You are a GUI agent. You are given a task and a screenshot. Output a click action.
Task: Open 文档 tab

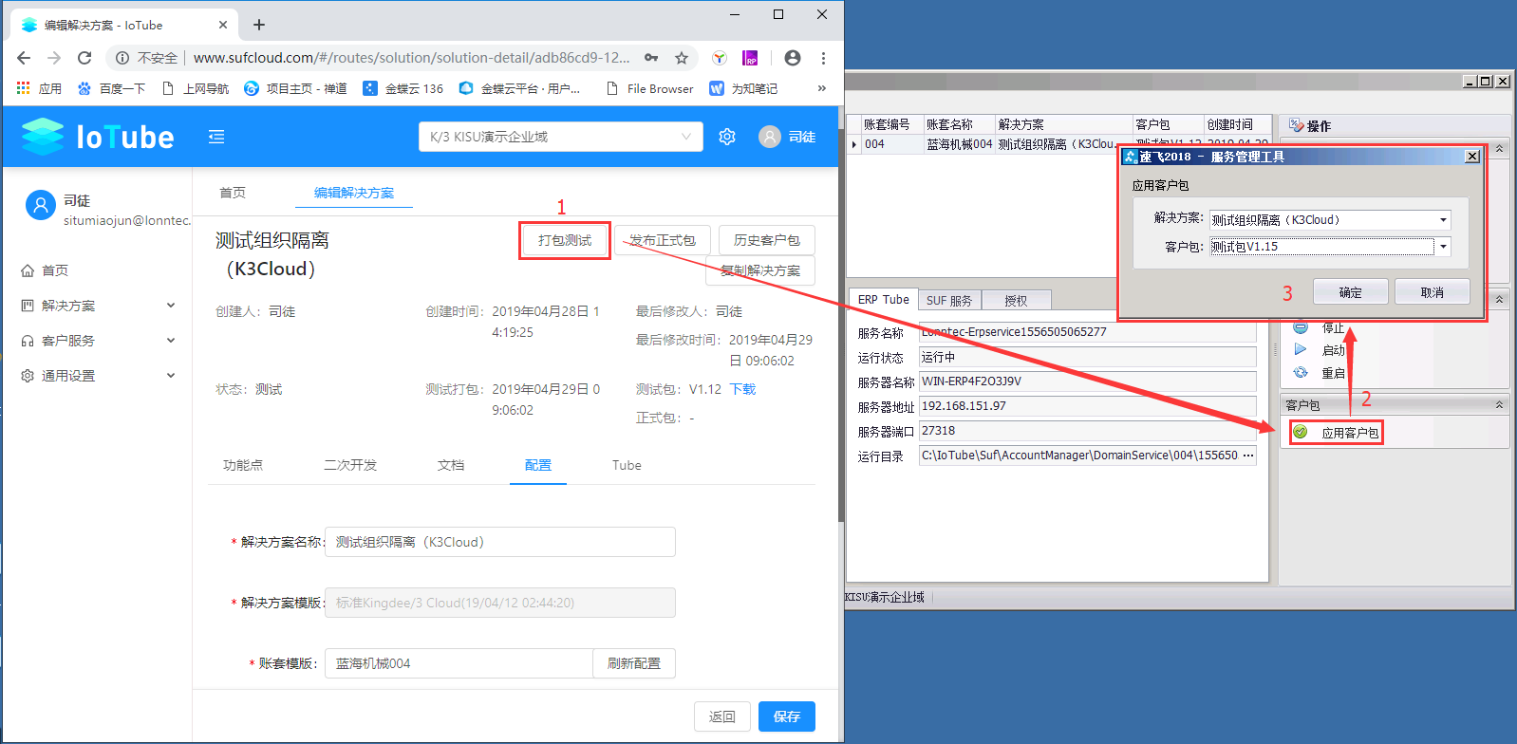point(451,465)
